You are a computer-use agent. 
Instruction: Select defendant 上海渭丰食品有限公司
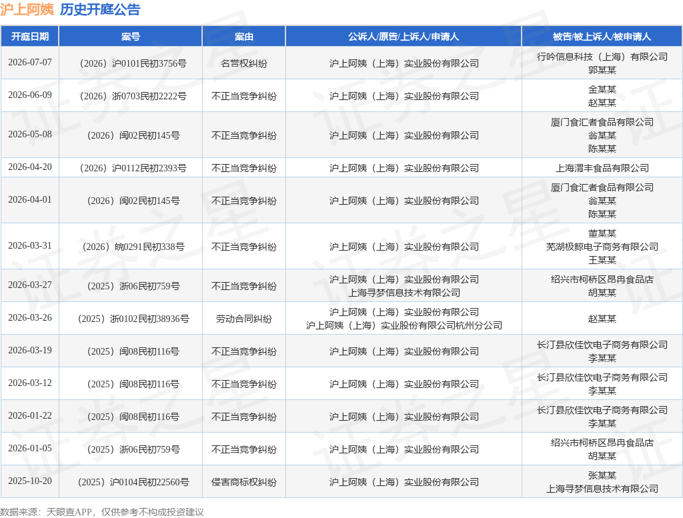coord(602,168)
